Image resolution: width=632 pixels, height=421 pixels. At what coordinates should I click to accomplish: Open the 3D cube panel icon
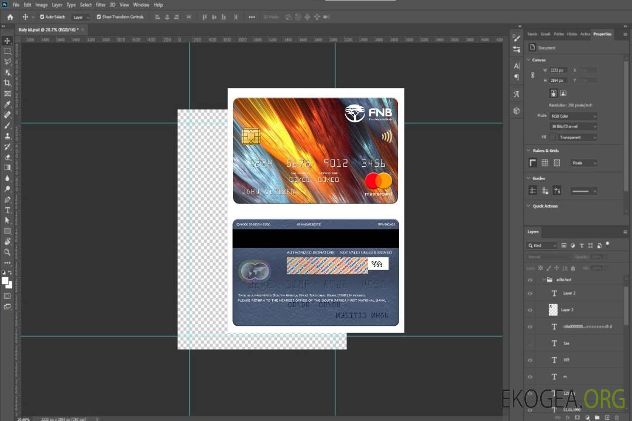(516, 111)
